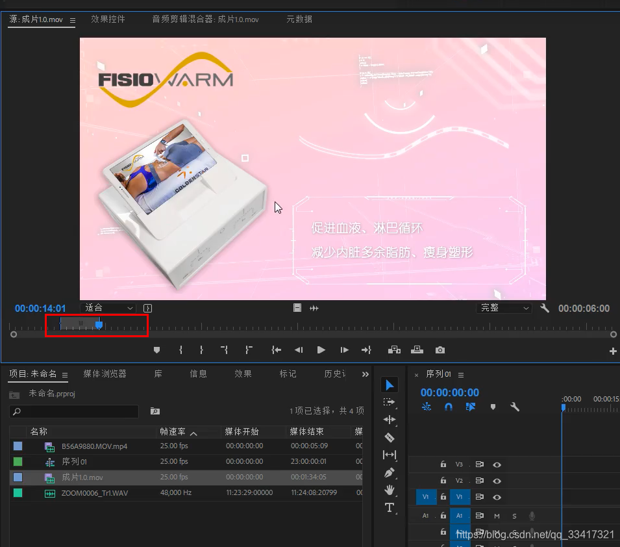Toggle lock on V3 track
Image resolution: width=620 pixels, height=547 pixels.
tap(443, 464)
